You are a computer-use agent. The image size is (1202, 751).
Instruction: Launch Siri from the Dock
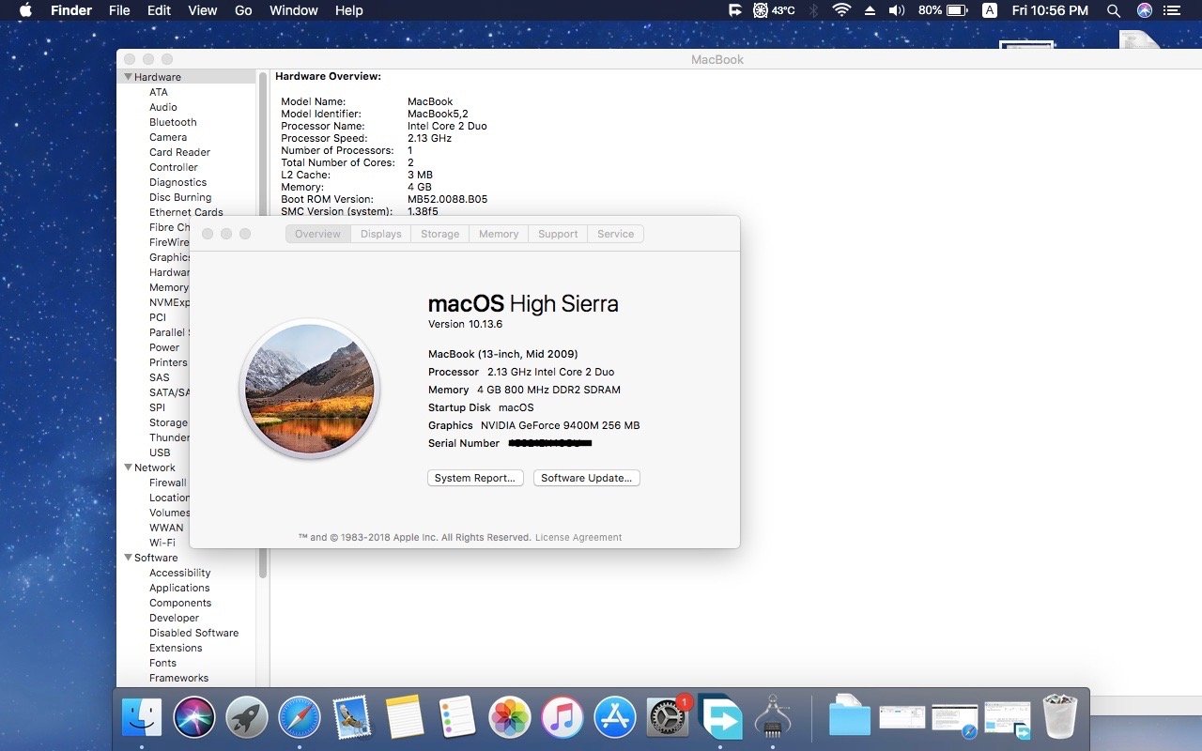194,718
